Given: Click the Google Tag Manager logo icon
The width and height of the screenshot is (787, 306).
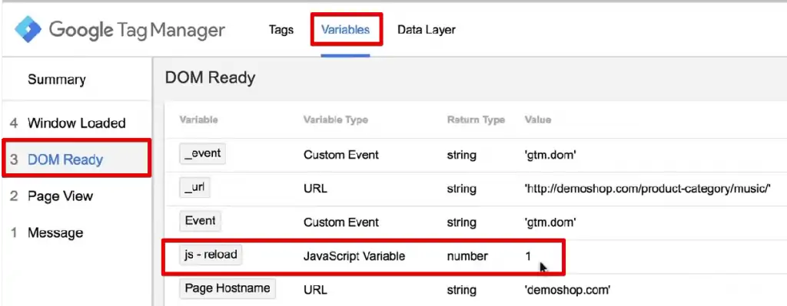Looking at the screenshot, I should (28, 30).
